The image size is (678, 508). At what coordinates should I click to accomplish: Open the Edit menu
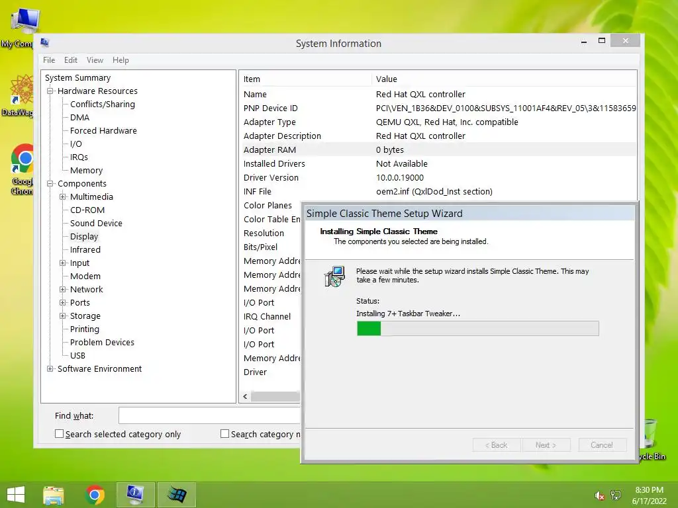coord(70,60)
